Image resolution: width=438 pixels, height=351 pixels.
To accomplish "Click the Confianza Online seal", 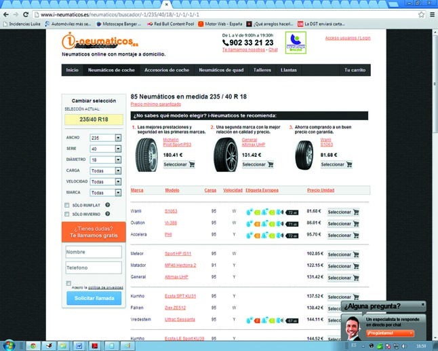I will [296, 43].
